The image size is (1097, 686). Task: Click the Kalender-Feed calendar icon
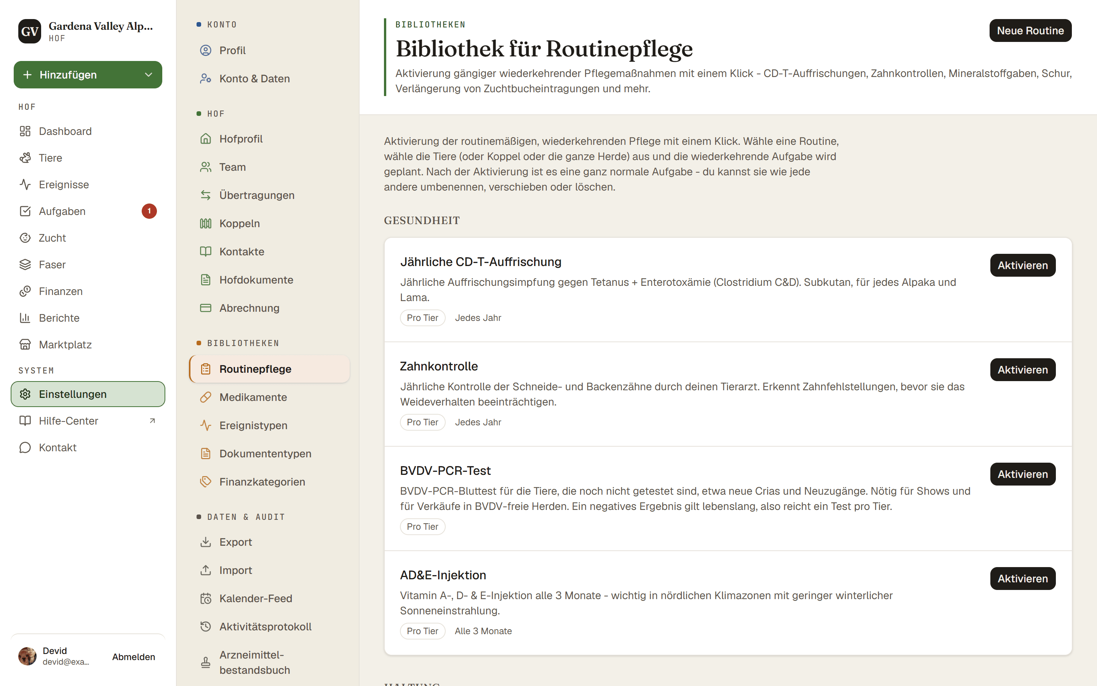pos(206,598)
